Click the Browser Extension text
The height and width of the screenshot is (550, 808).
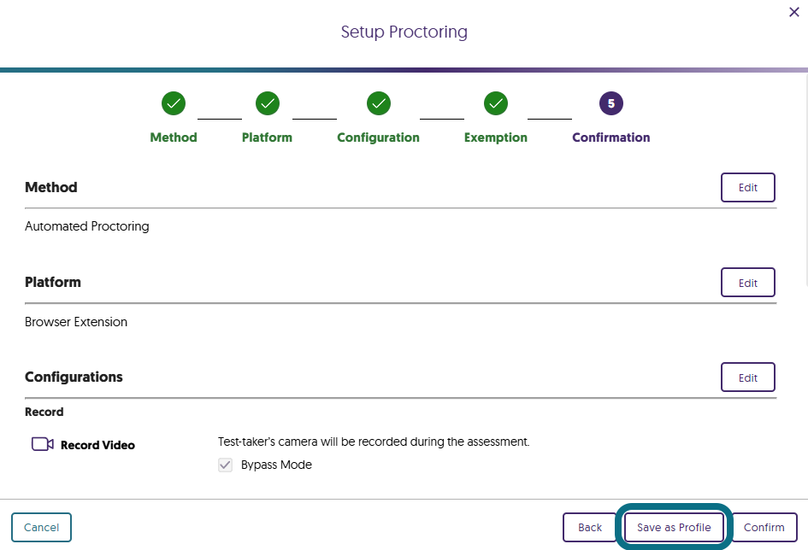[76, 322]
